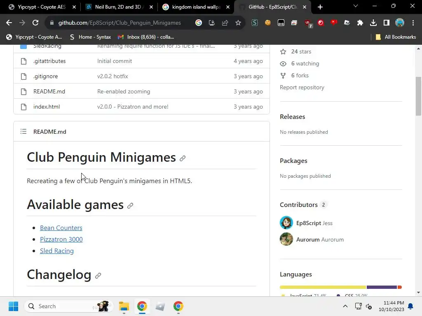Switch to the Neil Burn, 2D and 3D tab
This screenshot has height=316, width=422.
(x=117, y=7)
